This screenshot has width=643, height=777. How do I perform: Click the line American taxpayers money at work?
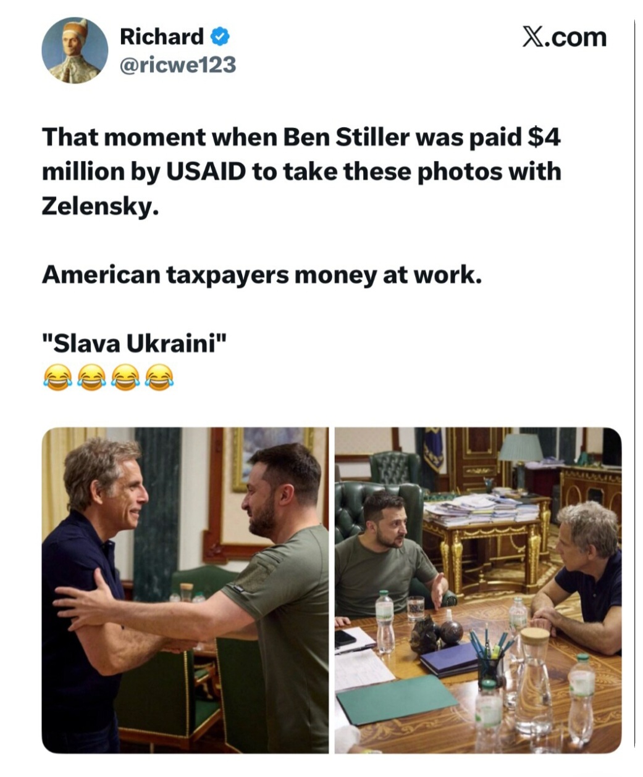pos(261,275)
